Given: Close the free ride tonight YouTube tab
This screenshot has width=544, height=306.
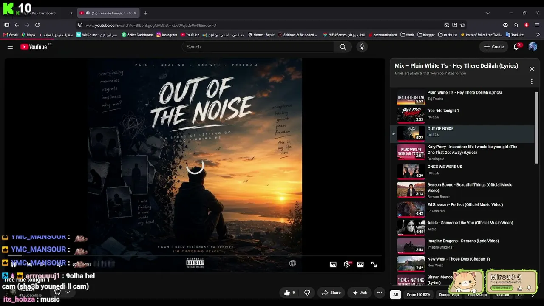Looking at the screenshot, I should [135, 13].
